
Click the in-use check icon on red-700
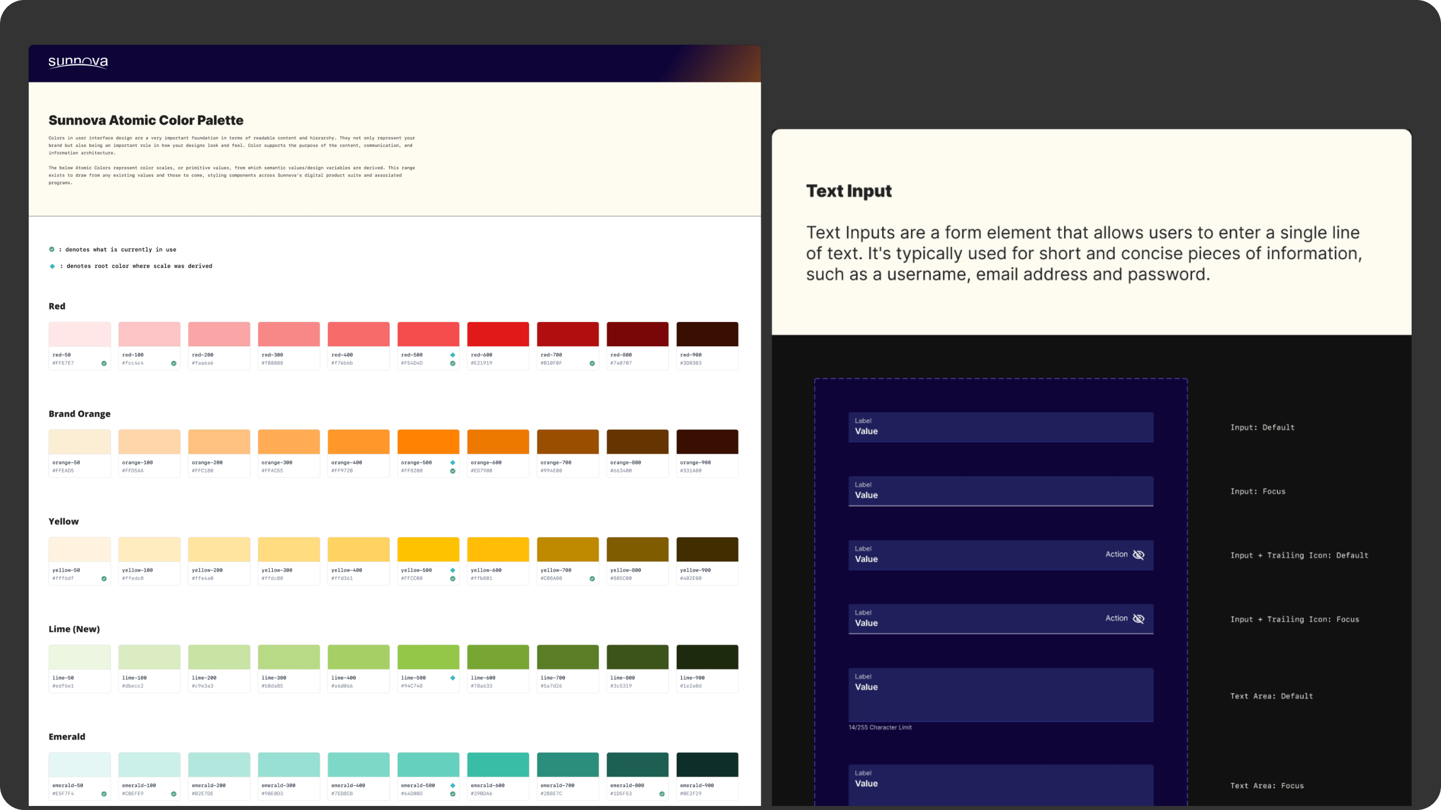(x=592, y=363)
